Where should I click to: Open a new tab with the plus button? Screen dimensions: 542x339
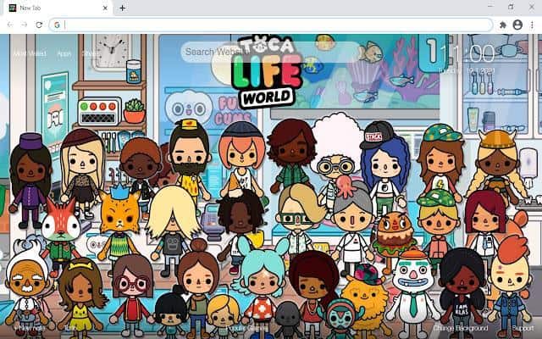pos(122,8)
